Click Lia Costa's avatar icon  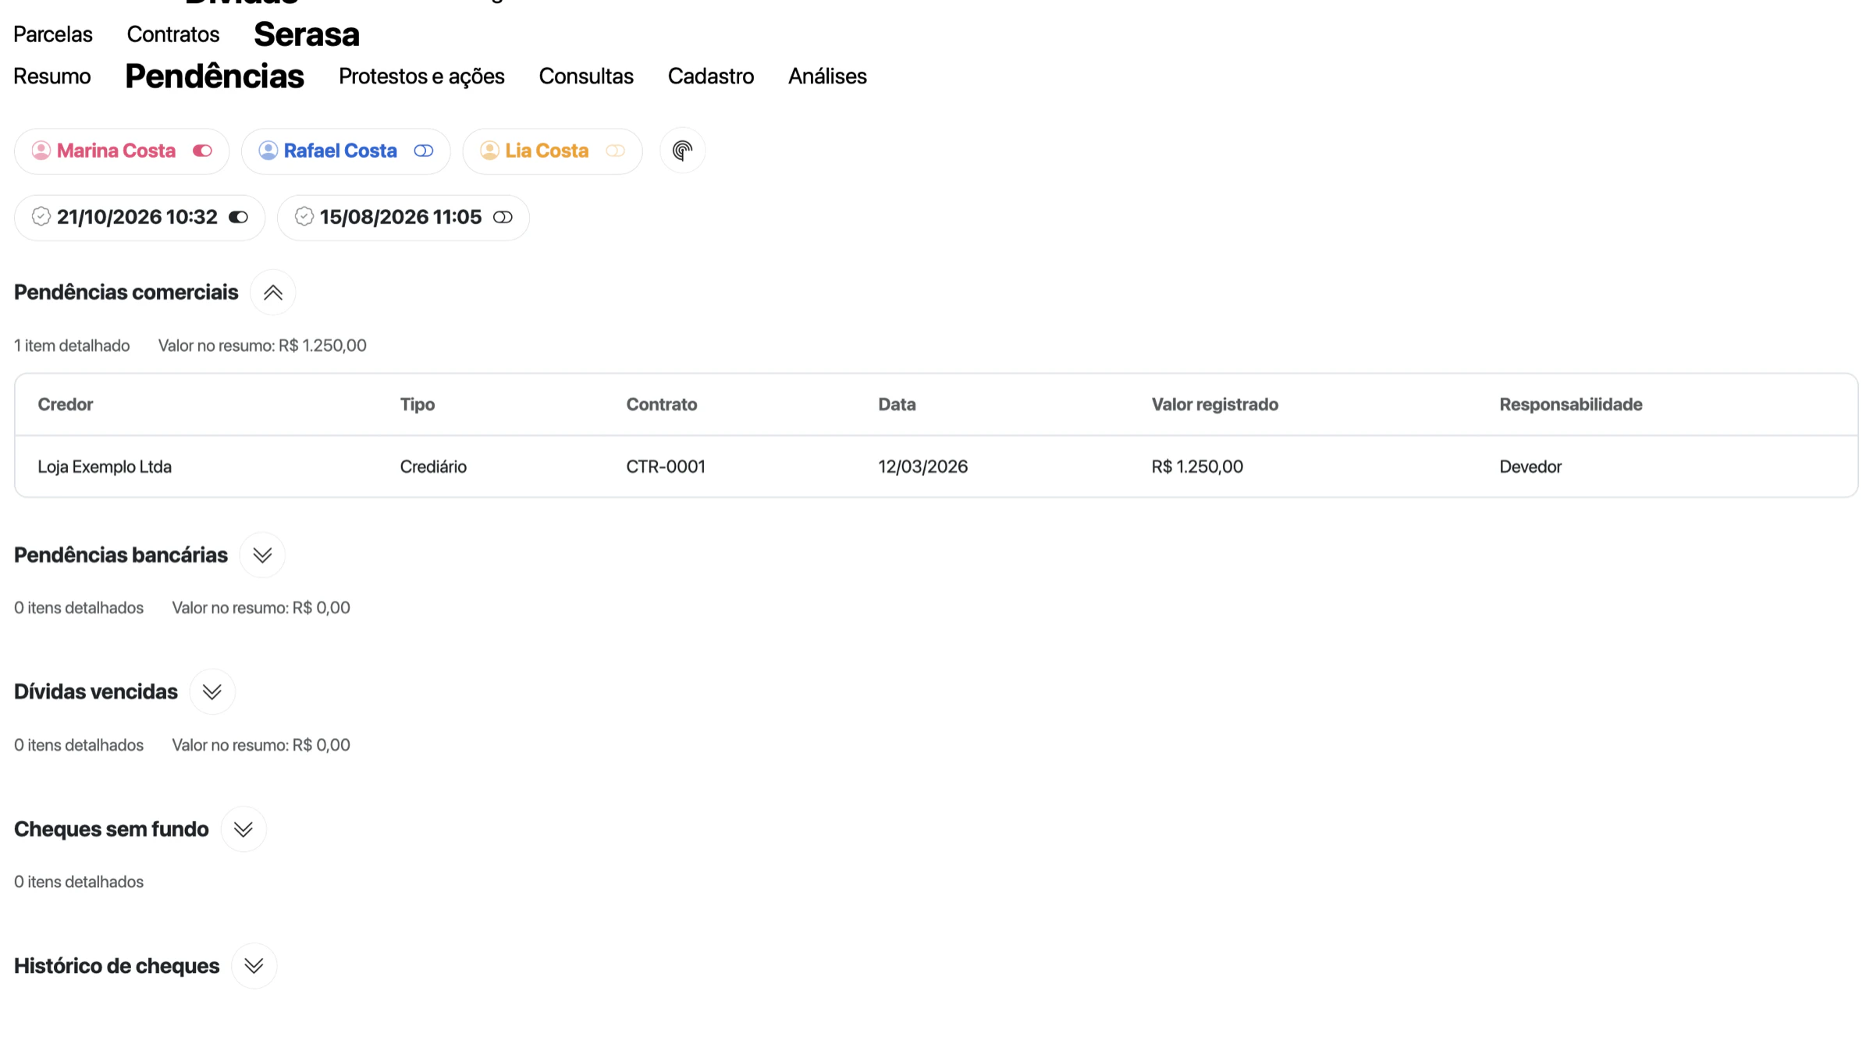click(x=489, y=151)
